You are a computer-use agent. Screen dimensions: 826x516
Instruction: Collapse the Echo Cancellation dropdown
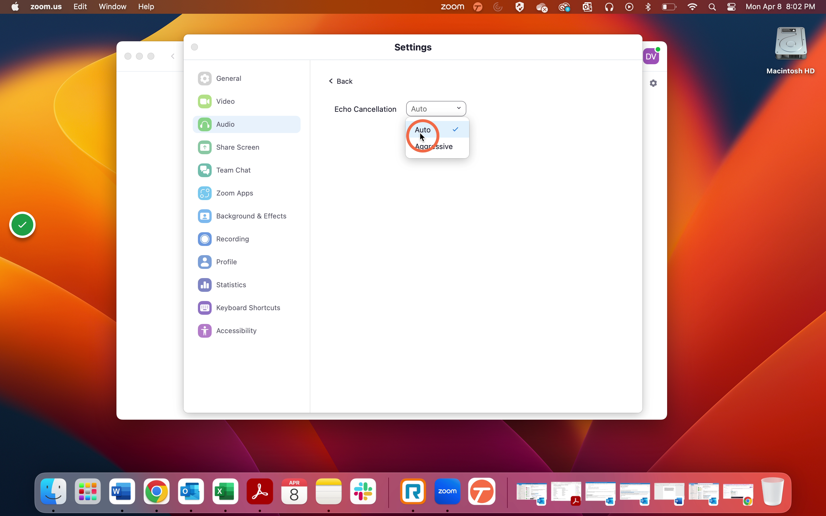(436, 109)
